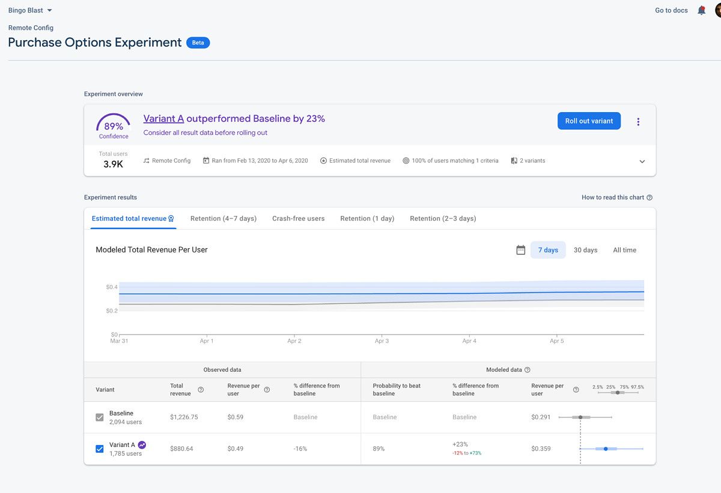Click the calendar icon beside the time range selector
The width and height of the screenshot is (721, 493).
point(520,249)
